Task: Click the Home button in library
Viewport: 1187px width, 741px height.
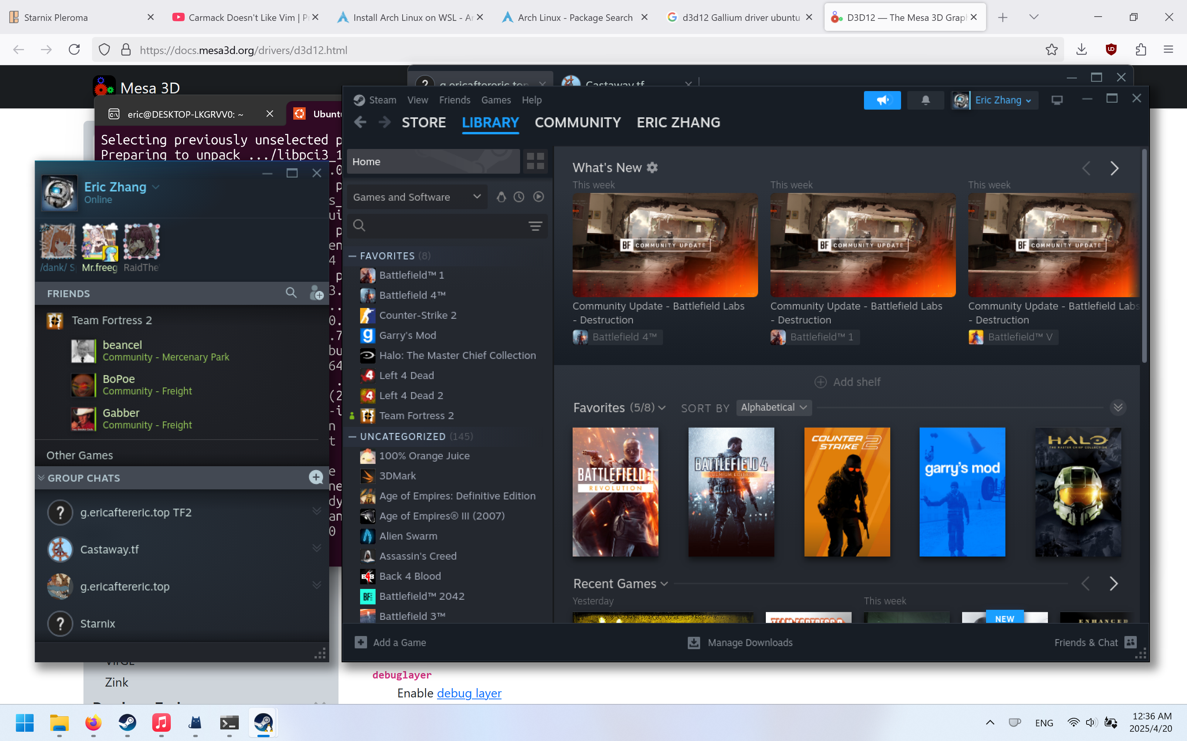Action: coord(433,161)
